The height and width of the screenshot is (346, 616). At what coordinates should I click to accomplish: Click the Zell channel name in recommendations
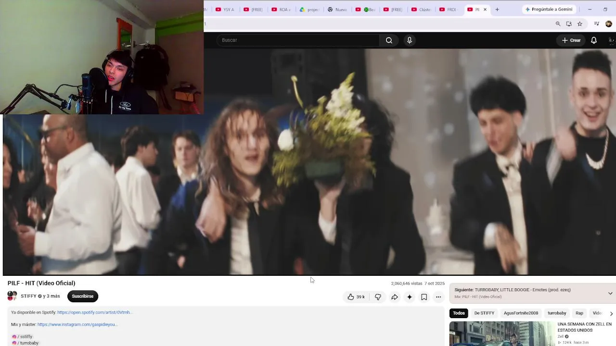(x=561, y=336)
